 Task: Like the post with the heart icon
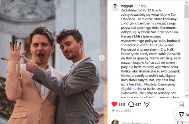click(x=114, y=104)
